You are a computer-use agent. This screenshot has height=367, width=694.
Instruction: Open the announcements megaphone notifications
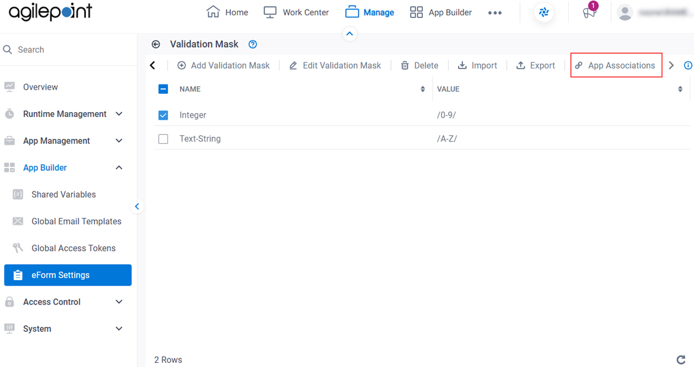[x=589, y=13]
